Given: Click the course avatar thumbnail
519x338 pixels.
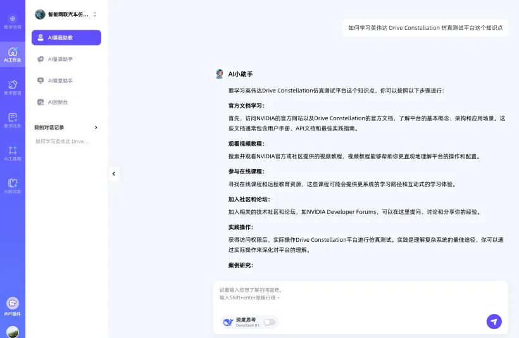Looking at the screenshot, I should pos(40,14).
